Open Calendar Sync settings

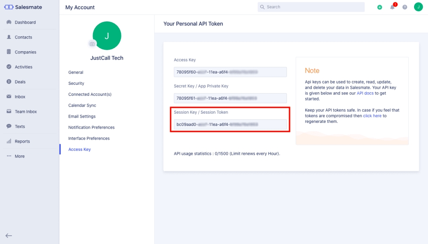[82, 105]
